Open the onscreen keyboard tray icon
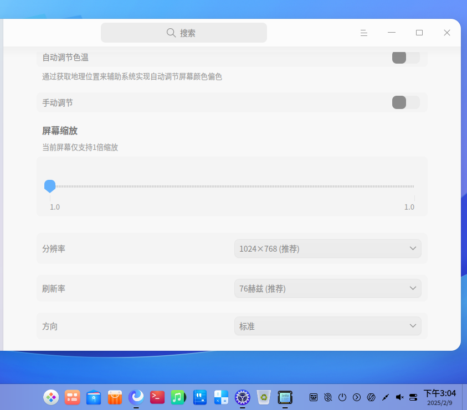 pyautogui.click(x=314, y=397)
